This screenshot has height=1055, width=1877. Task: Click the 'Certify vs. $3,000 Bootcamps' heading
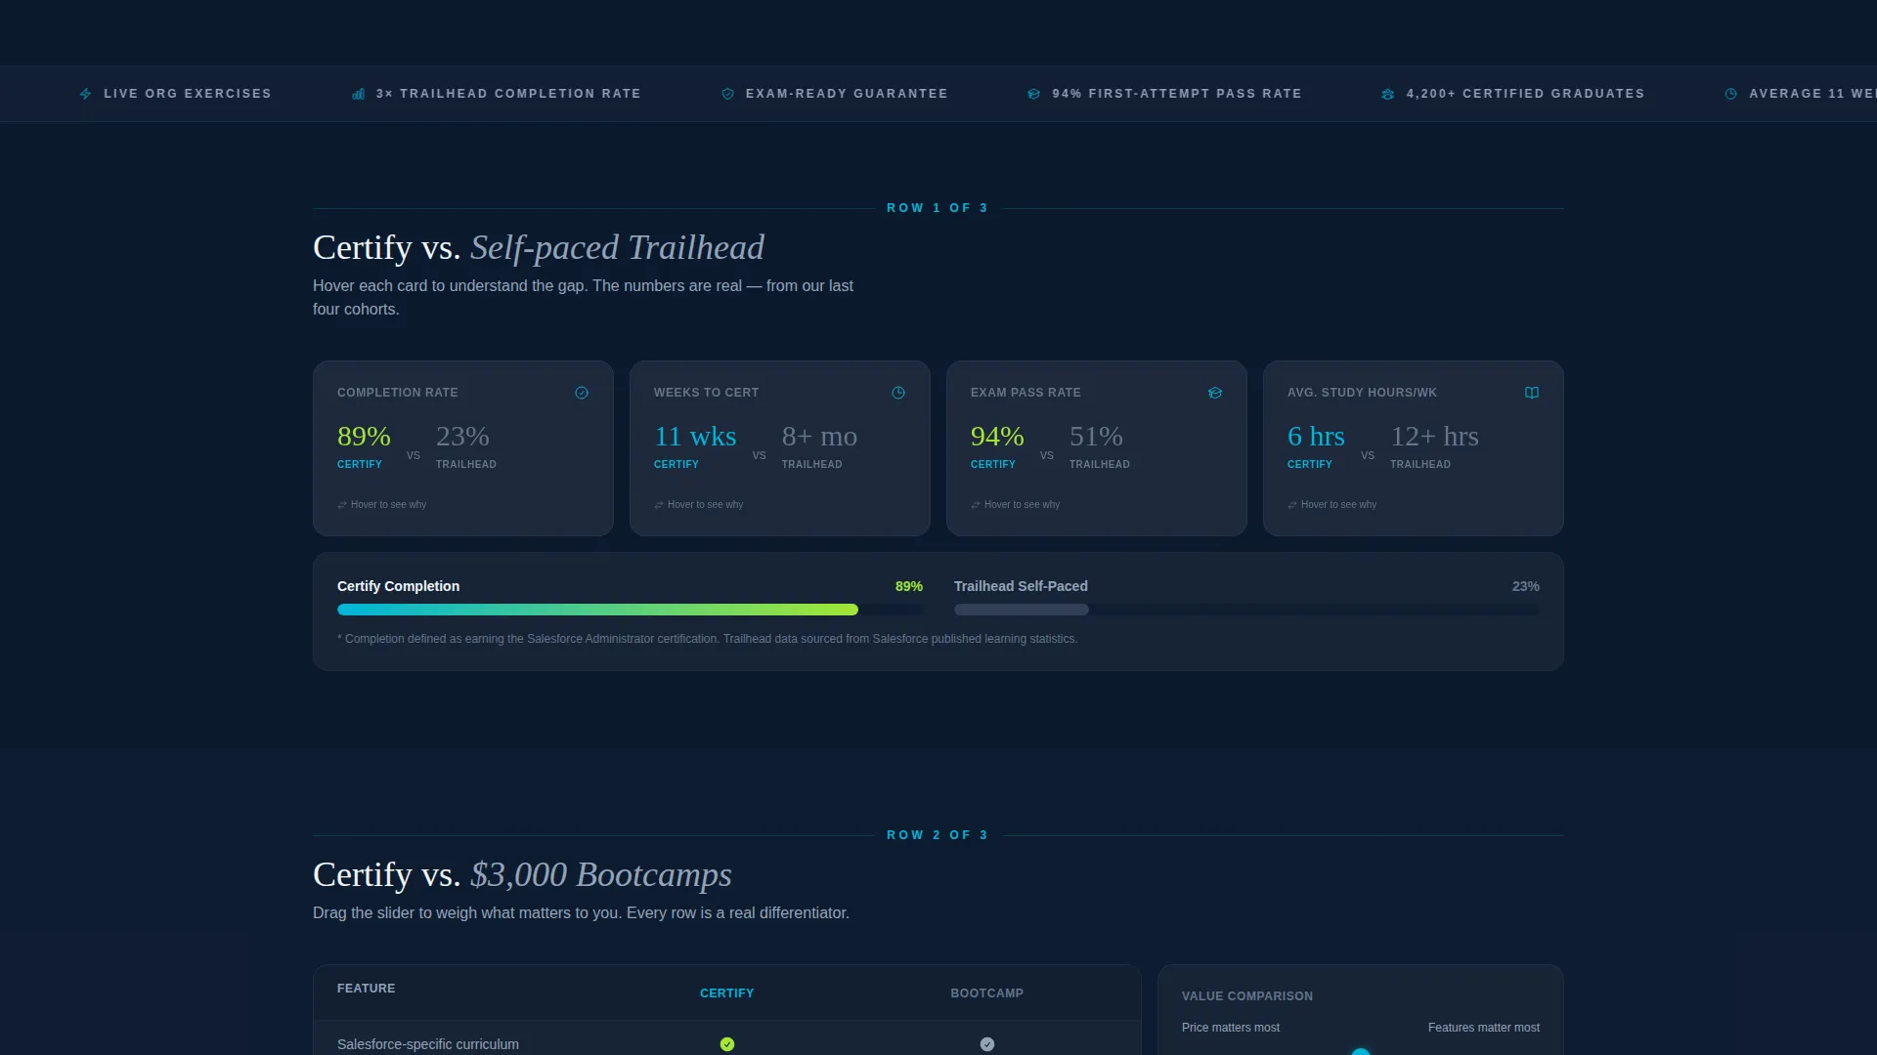tap(522, 875)
